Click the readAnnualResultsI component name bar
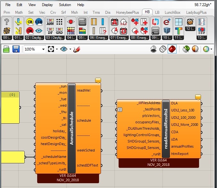 point(166,129)
